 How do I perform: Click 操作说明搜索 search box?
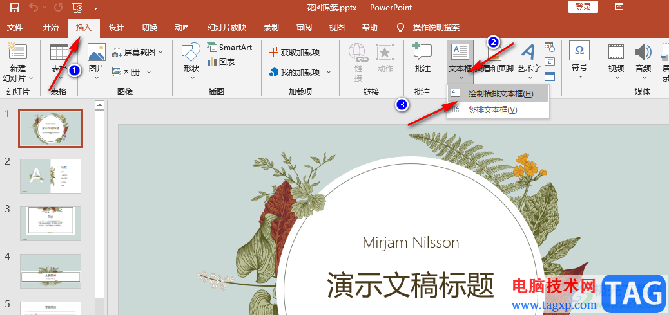pos(436,28)
